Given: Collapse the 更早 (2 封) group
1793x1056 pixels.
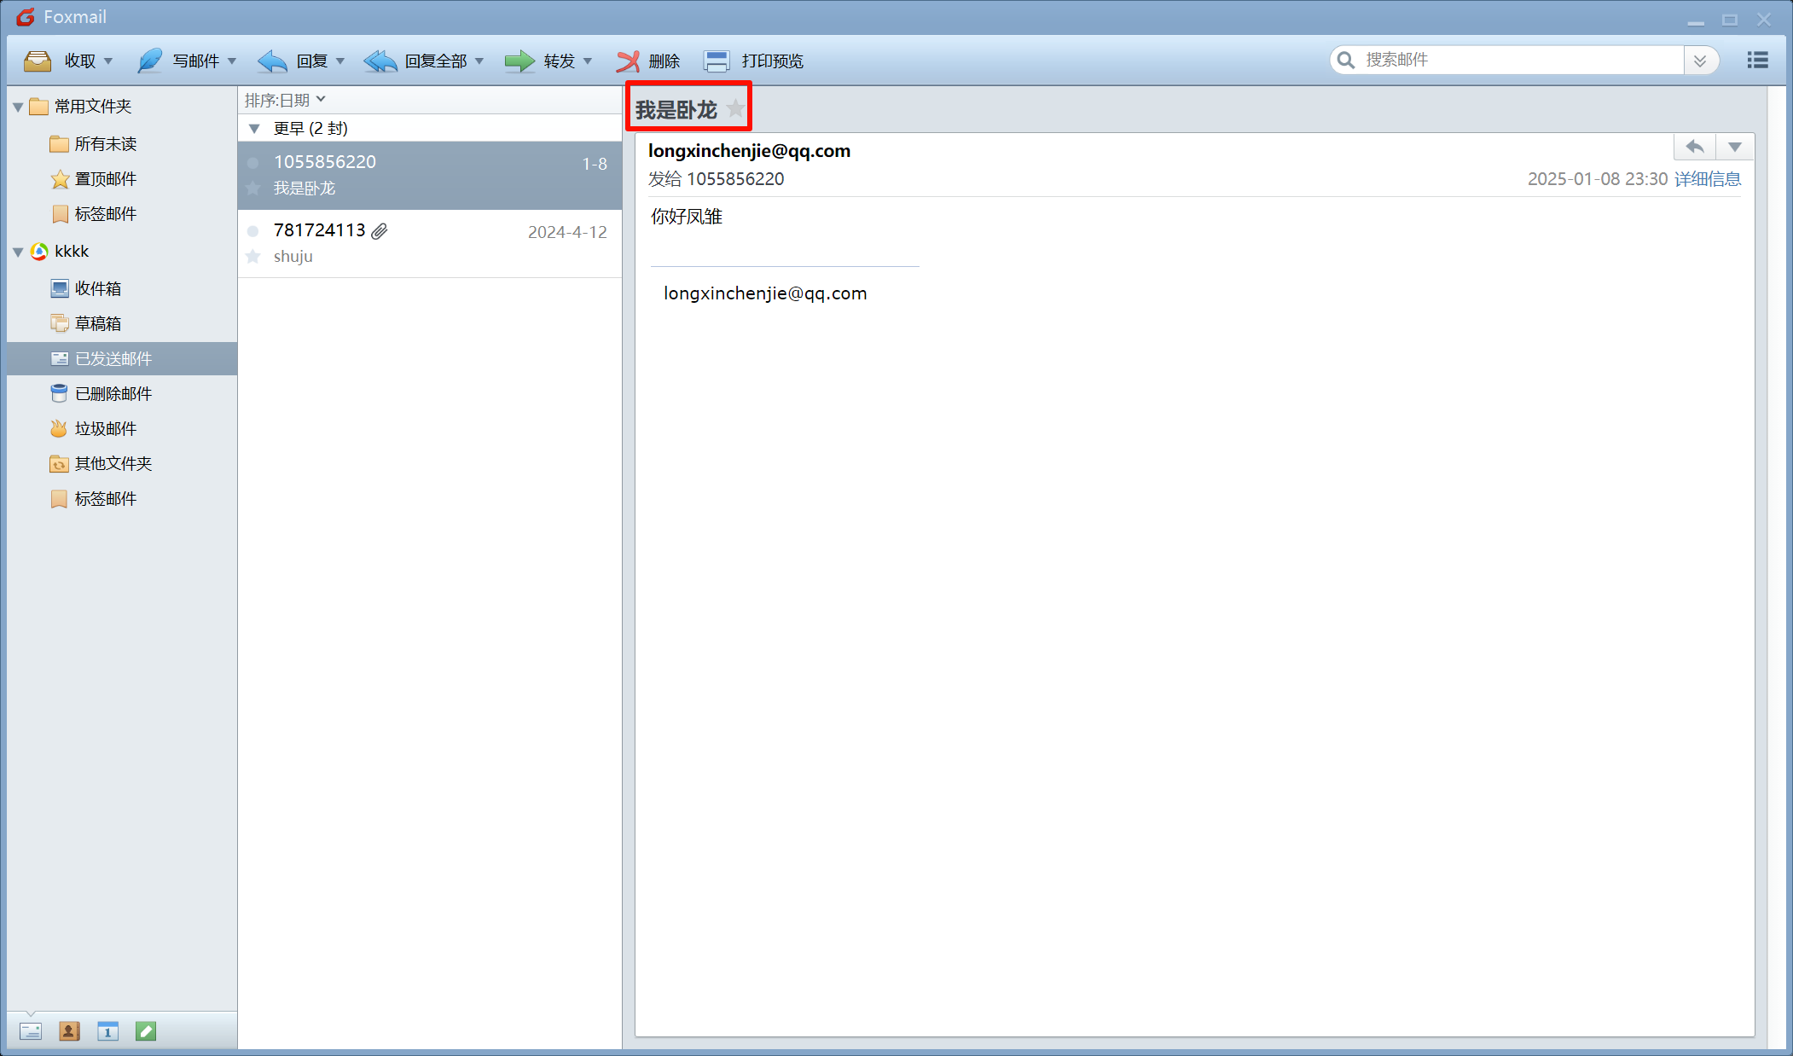Looking at the screenshot, I should pyautogui.click(x=254, y=129).
